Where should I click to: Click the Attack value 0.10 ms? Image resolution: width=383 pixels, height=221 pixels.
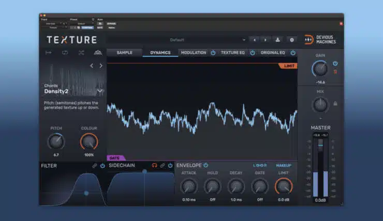(189, 200)
